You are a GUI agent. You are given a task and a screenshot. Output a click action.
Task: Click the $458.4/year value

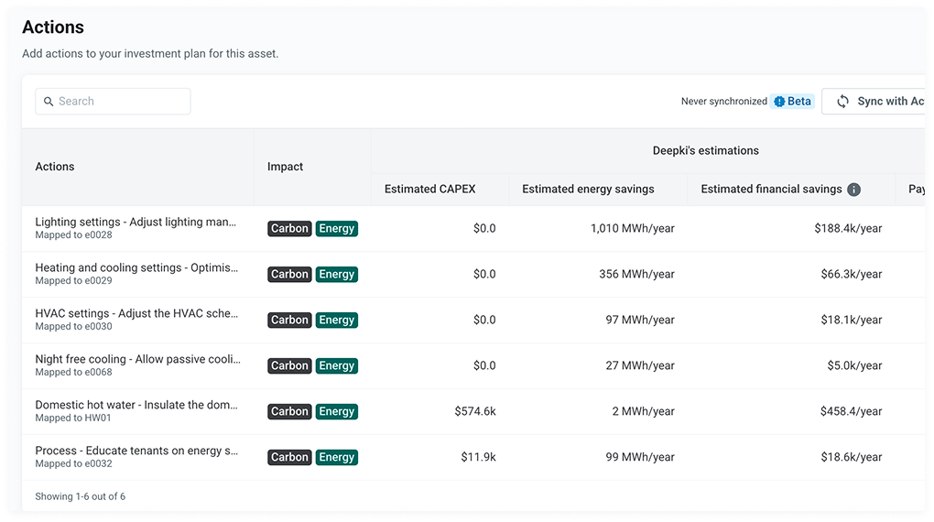tap(852, 412)
